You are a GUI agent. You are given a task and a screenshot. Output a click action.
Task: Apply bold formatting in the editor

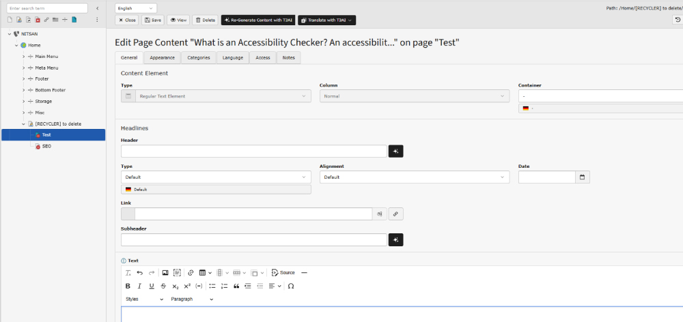click(x=128, y=286)
